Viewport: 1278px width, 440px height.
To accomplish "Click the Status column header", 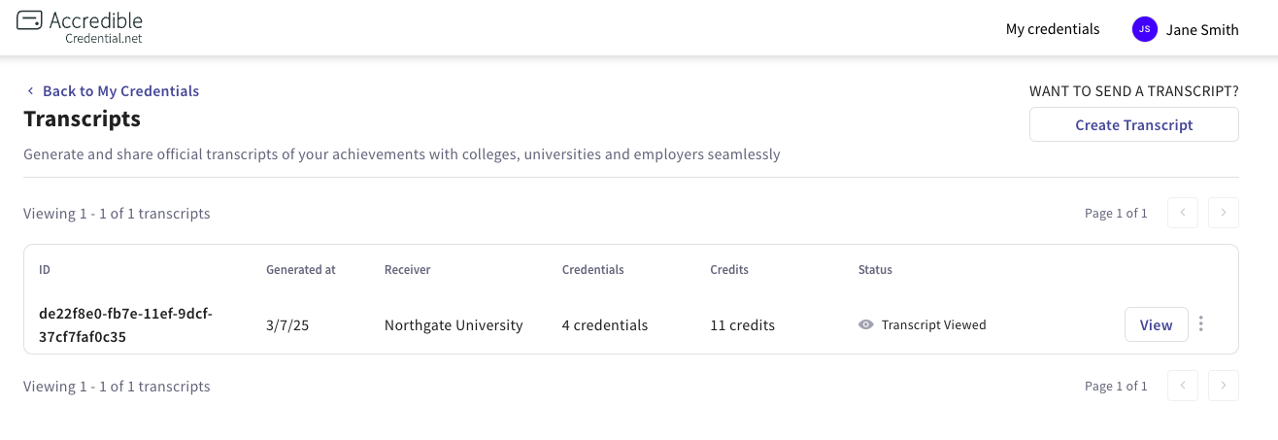I will point(875,269).
